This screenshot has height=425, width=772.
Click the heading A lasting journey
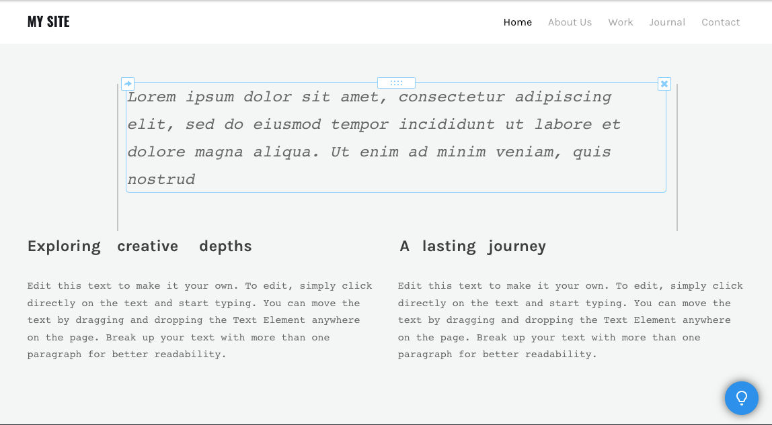pos(472,246)
